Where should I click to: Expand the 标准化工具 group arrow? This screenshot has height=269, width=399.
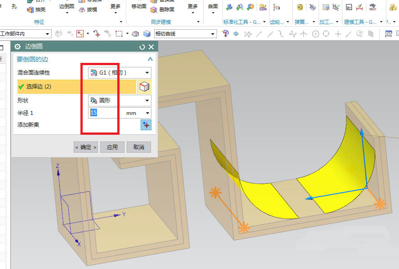pos(264,22)
